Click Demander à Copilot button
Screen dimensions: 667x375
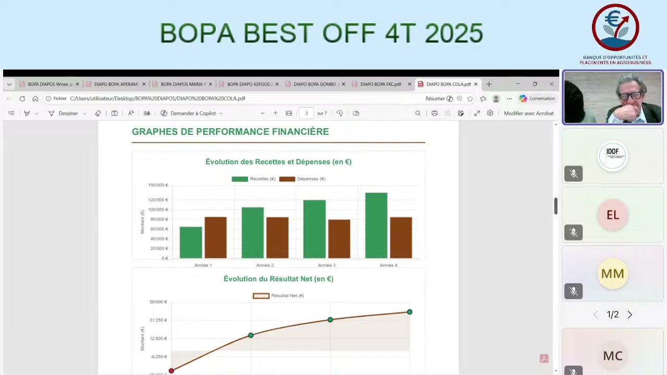[188, 113]
